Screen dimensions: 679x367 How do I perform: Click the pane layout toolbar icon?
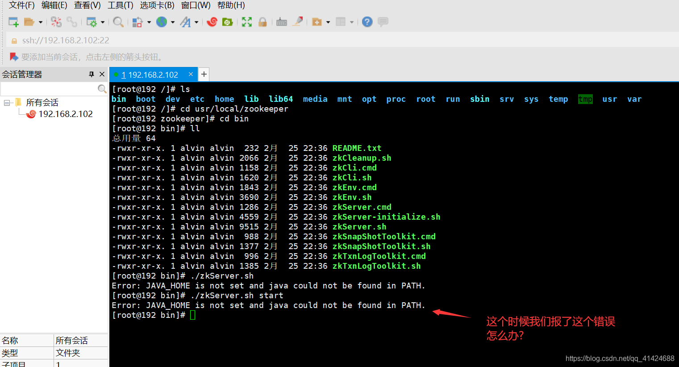(x=341, y=22)
